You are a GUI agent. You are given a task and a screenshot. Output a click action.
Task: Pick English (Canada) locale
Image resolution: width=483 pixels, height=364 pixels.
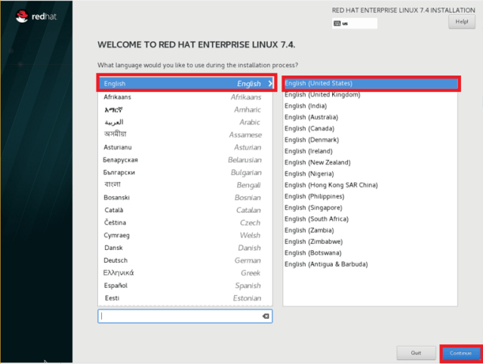click(x=371, y=128)
